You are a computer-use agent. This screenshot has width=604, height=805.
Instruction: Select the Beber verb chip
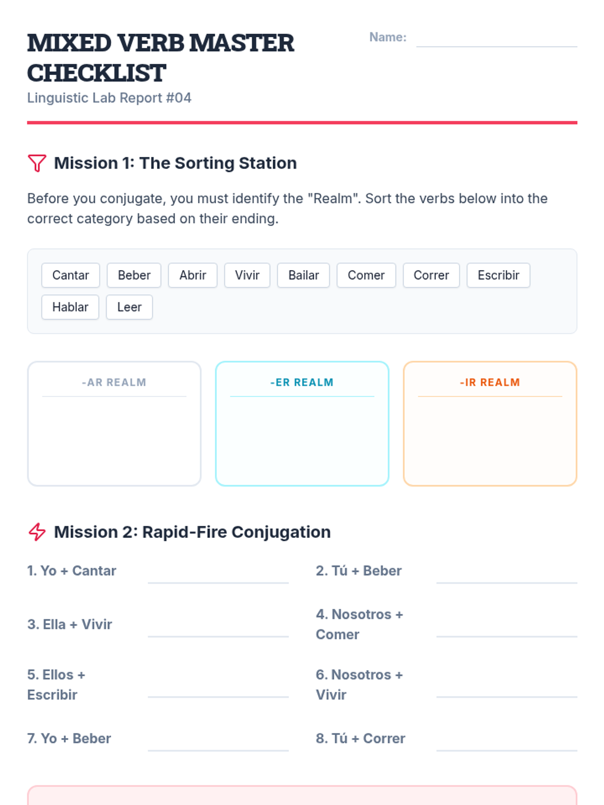[134, 275]
